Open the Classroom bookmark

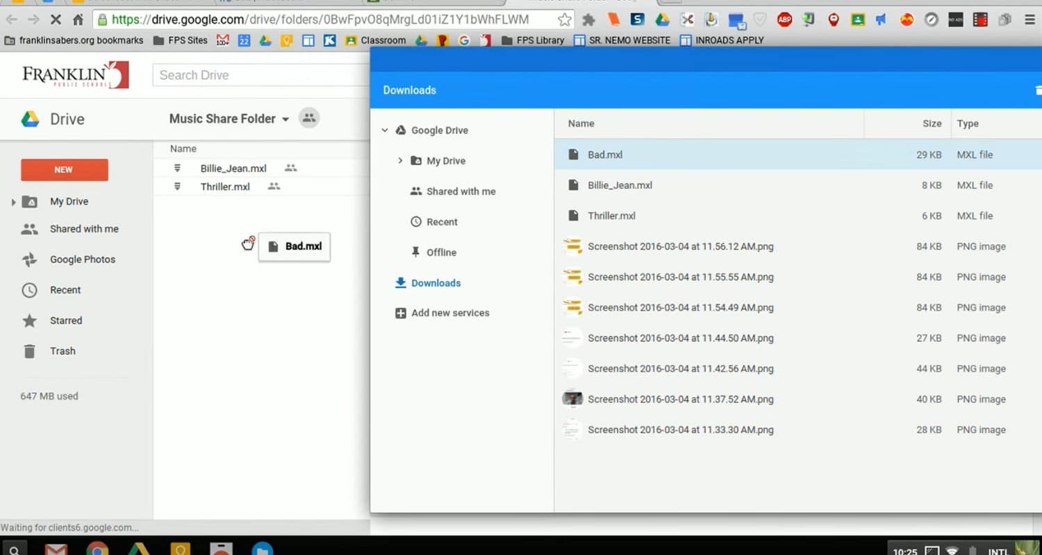pyautogui.click(x=375, y=40)
